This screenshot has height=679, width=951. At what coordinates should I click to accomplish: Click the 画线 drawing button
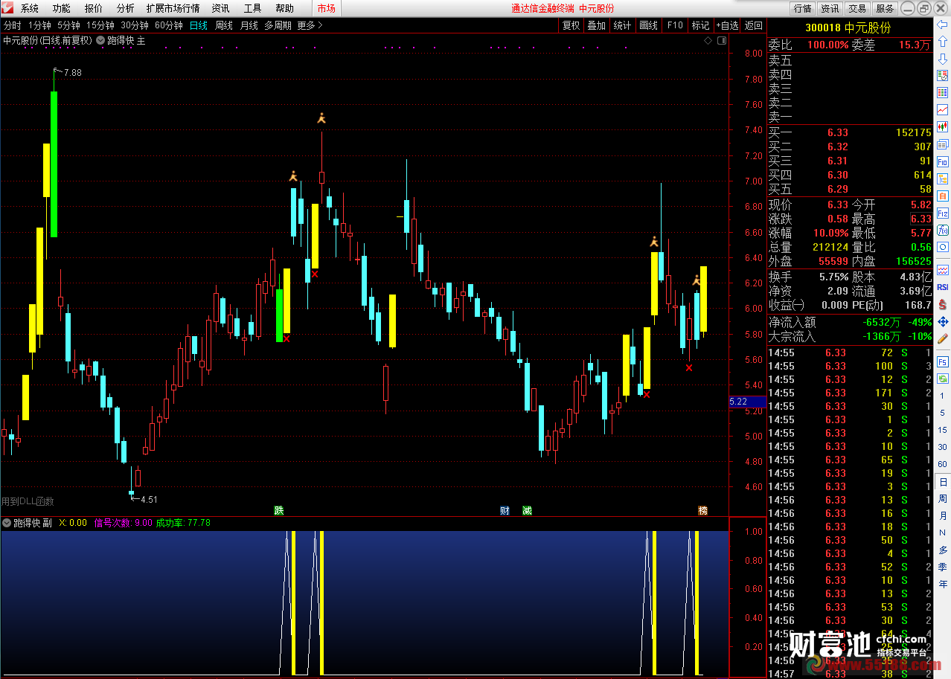pyautogui.click(x=649, y=25)
